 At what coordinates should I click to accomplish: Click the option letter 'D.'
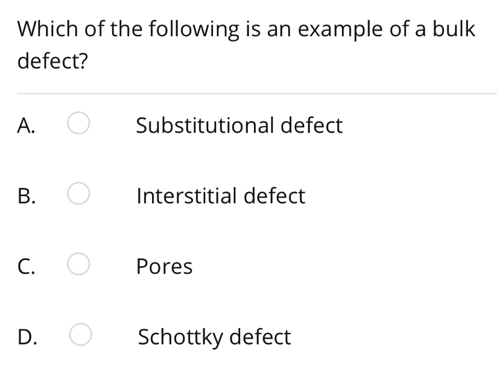pos(27,337)
